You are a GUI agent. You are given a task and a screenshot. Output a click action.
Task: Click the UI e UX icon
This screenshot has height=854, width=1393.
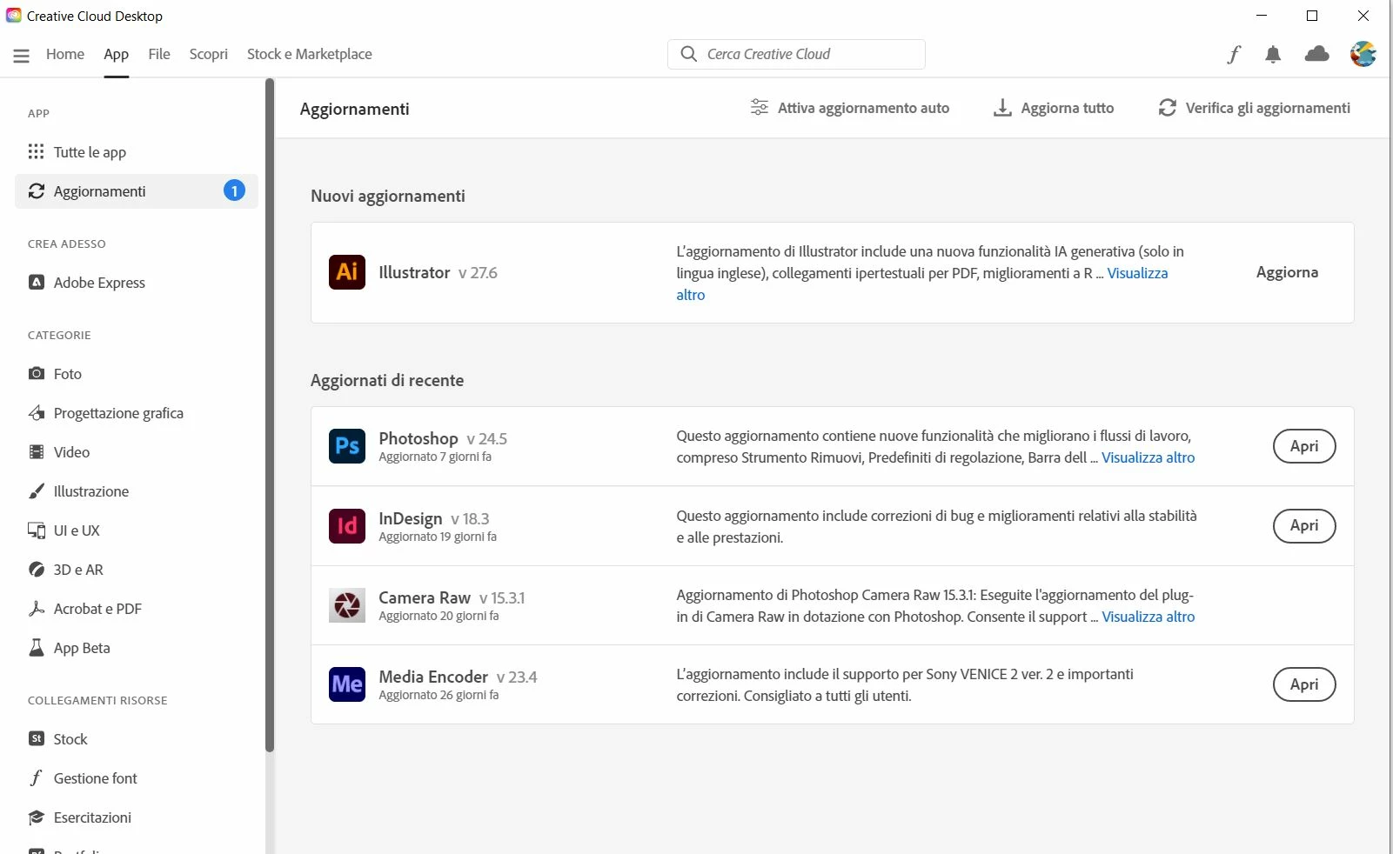click(37, 530)
